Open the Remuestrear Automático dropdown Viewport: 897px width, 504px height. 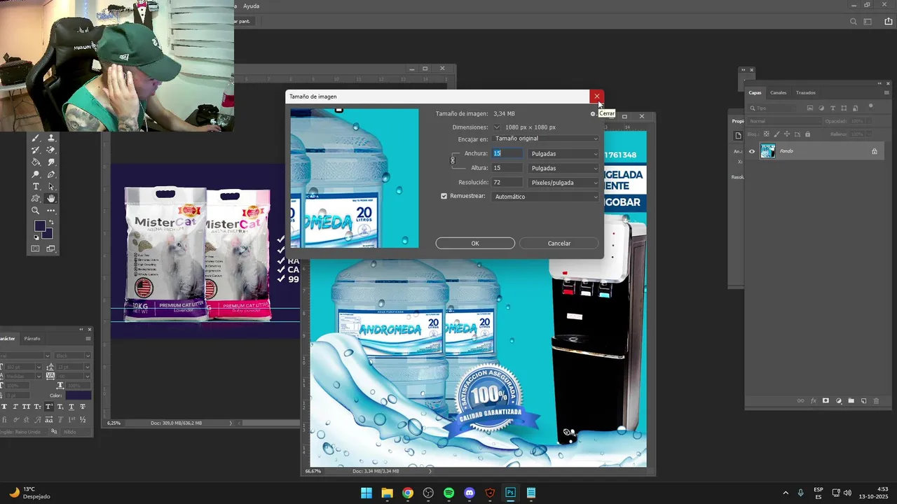pyautogui.click(x=547, y=197)
